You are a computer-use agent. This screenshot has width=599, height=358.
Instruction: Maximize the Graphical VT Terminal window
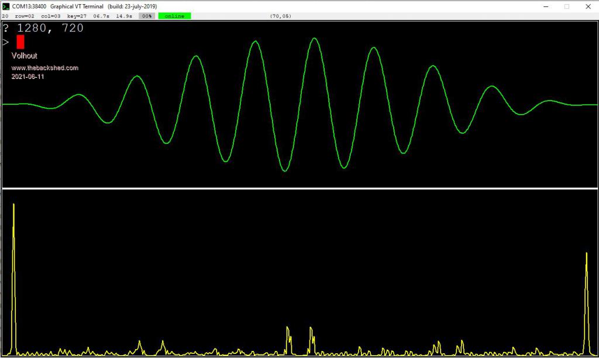(x=566, y=6)
